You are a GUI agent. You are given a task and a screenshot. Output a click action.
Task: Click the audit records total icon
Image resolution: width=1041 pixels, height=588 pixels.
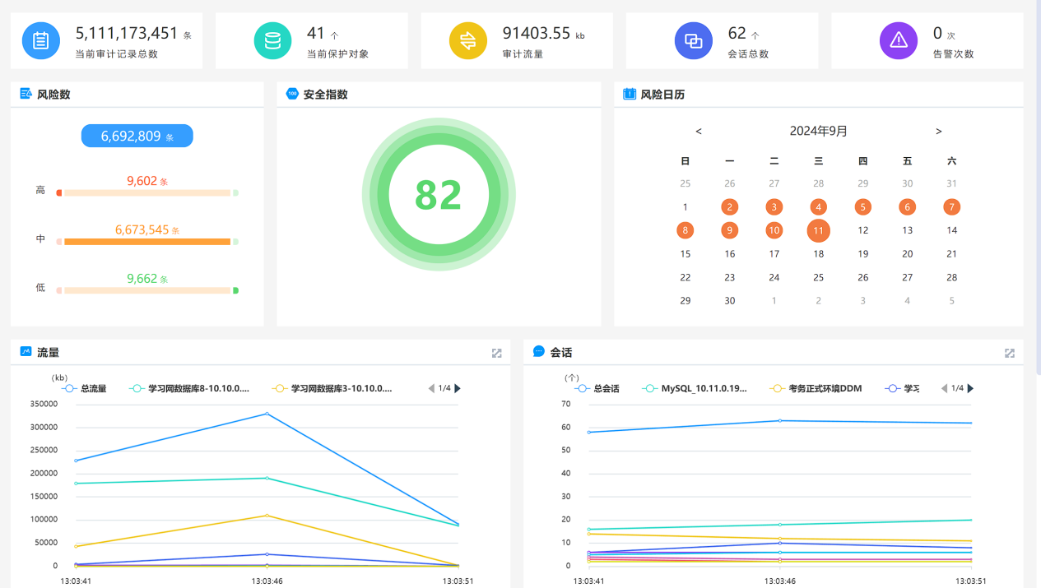(40, 41)
